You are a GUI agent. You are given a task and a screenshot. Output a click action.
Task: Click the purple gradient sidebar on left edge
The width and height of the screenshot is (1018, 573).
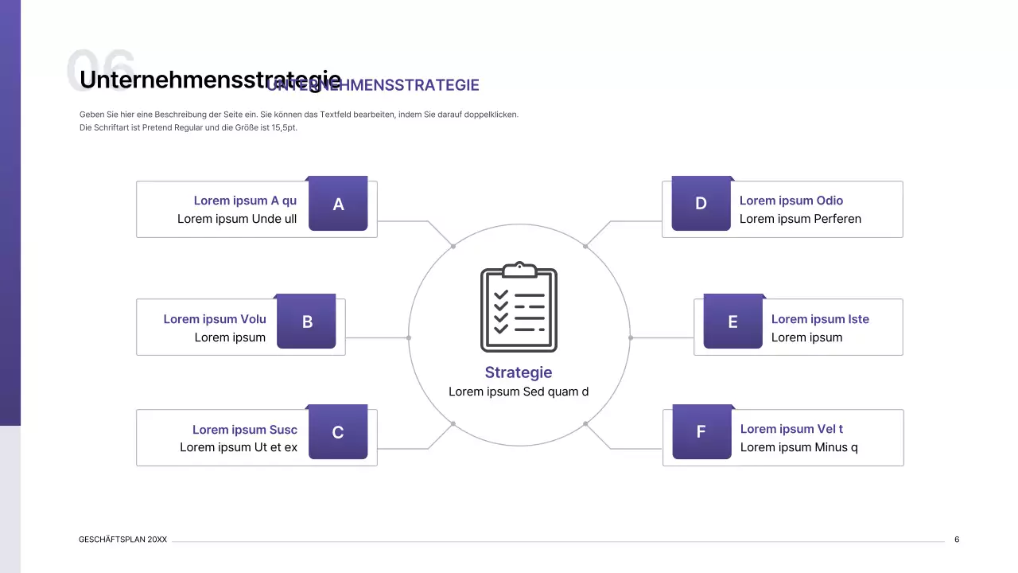[x=10, y=215]
